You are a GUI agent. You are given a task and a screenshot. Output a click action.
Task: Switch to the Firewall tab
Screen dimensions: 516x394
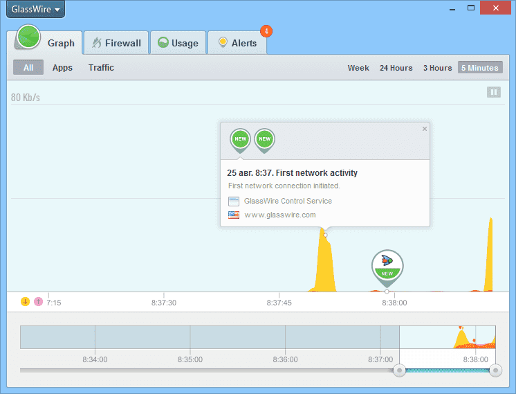point(115,43)
